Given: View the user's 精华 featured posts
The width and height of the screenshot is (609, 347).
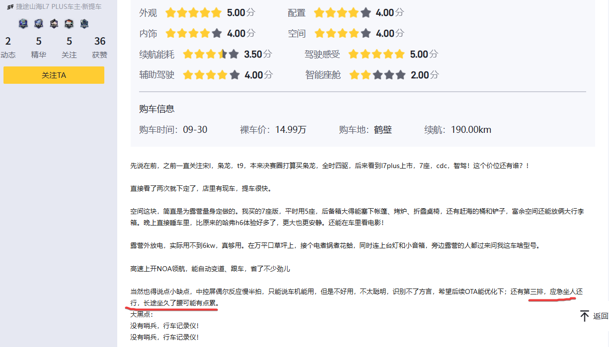Looking at the screenshot, I should (x=39, y=47).
